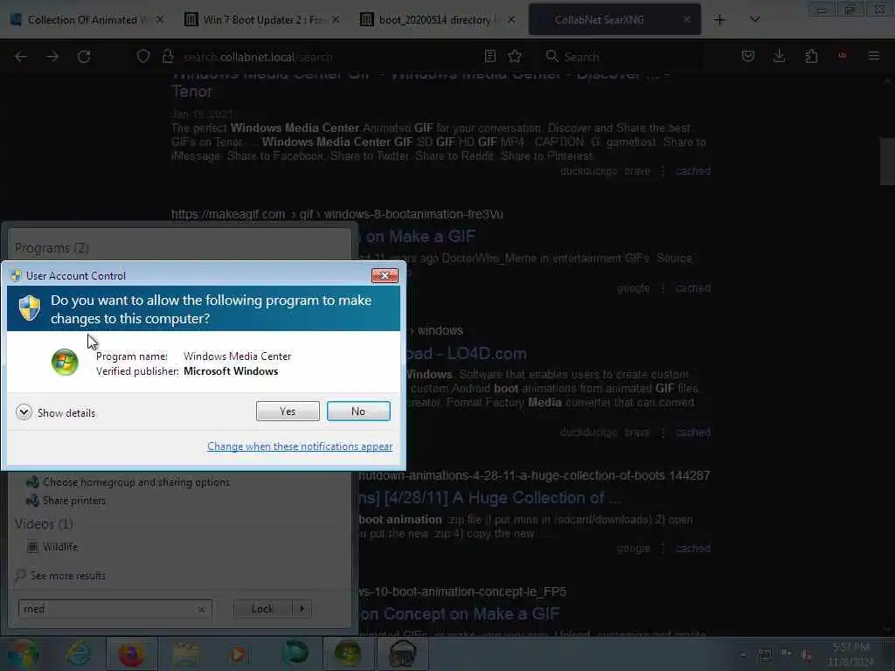
Task: Click the tracking protection shield icon
Action: tap(143, 57)
